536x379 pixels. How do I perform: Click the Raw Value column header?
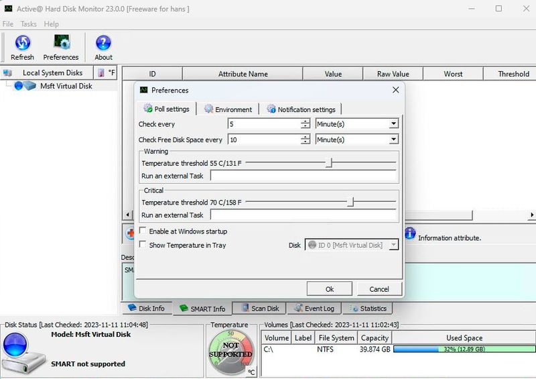pyautogui.click(x=393, y=74)
